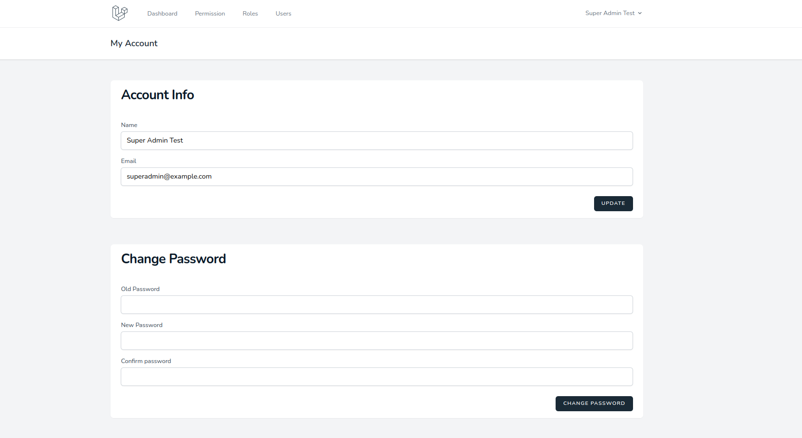Click the Name field label
Viewport: 802px width, 438px height.
tap(129, 125)
